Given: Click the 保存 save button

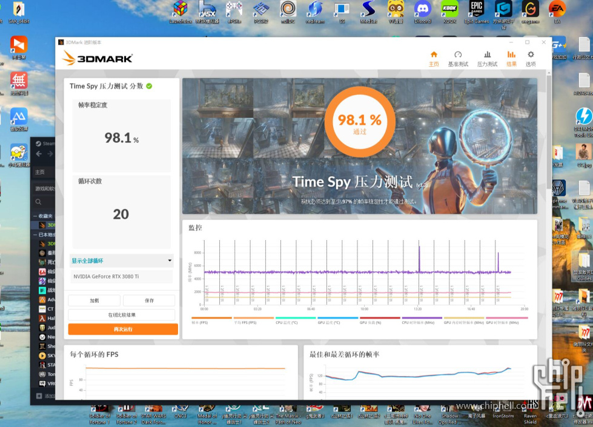Looking at the screenshot, I should tap(149, 300).
